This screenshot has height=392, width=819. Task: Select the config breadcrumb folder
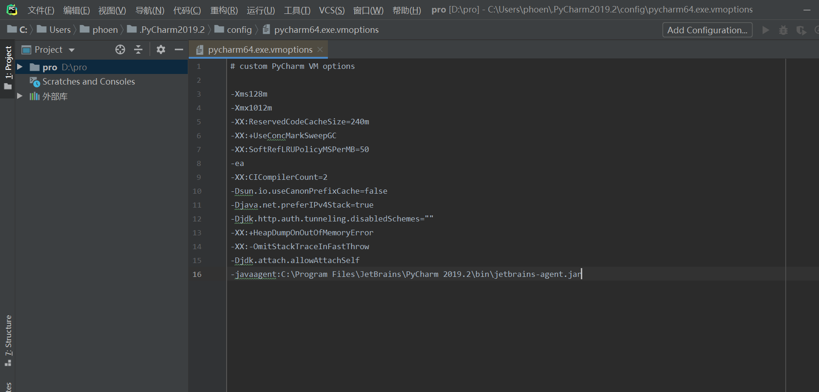[233, 30]
